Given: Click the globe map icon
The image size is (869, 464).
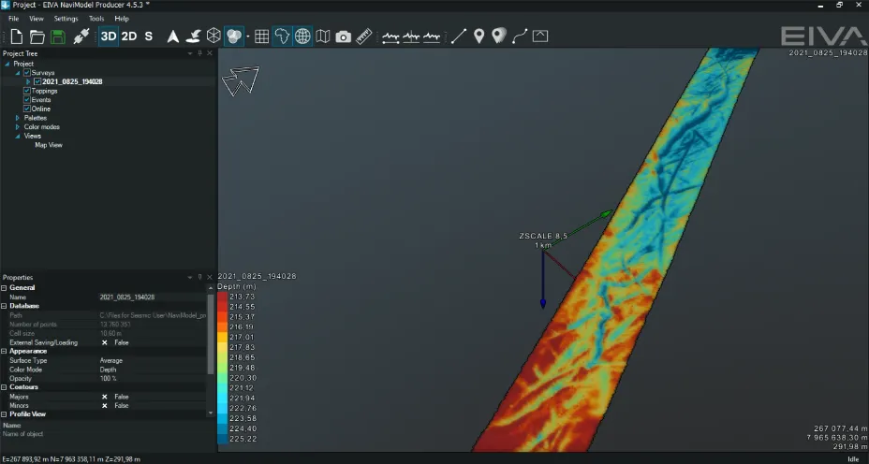Looking at the screenshot, I should 302,36.
